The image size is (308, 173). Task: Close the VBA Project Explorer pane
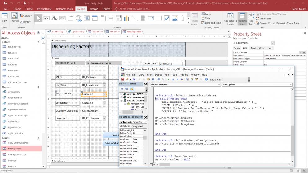click(146, 84)
